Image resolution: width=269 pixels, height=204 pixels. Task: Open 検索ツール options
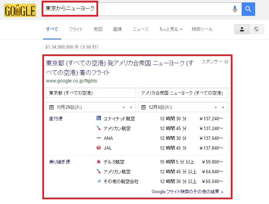[x=202, y=29]
